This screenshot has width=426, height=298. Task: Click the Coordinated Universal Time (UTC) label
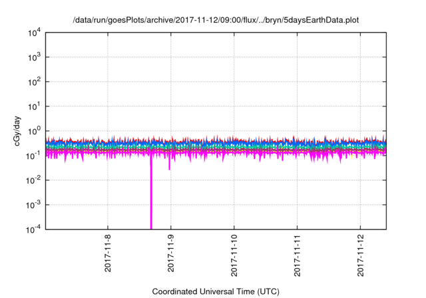pyautogui.click(x=216, y=291)
